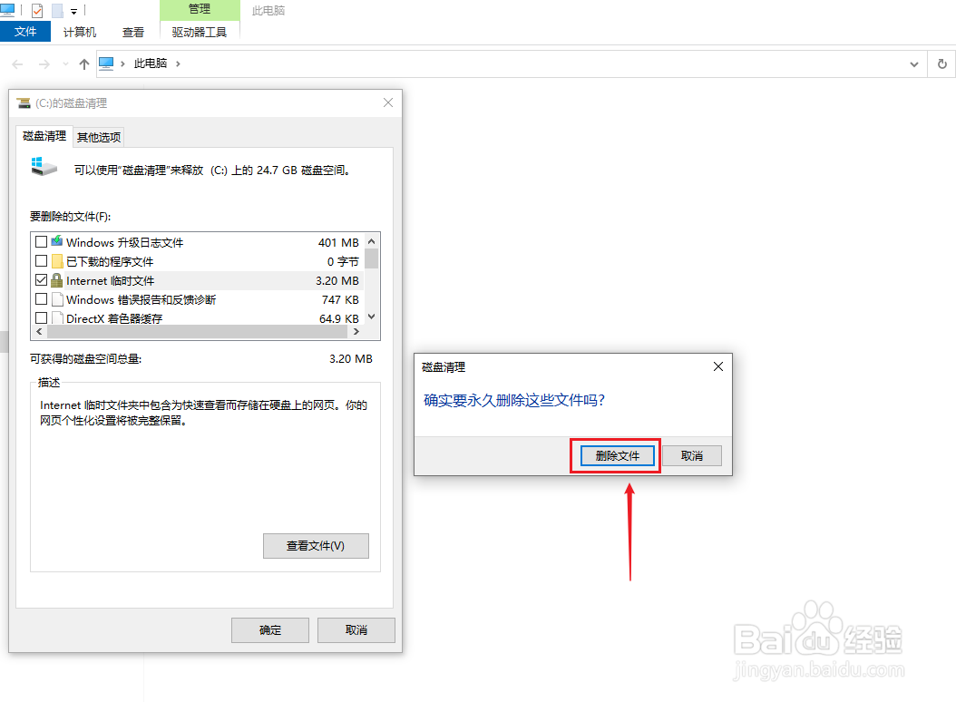Uncheck the Internet 临时文件 checkbox

[x=41, y=280]
